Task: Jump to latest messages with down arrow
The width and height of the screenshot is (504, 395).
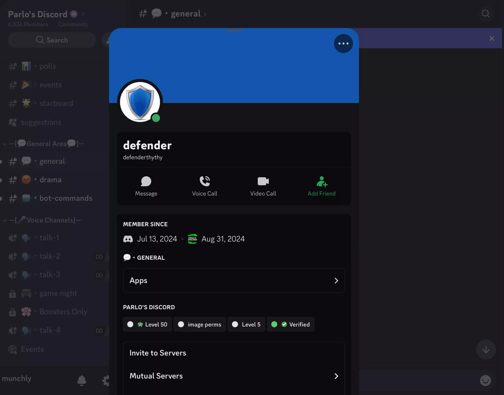Action: [x=486, y=349]
